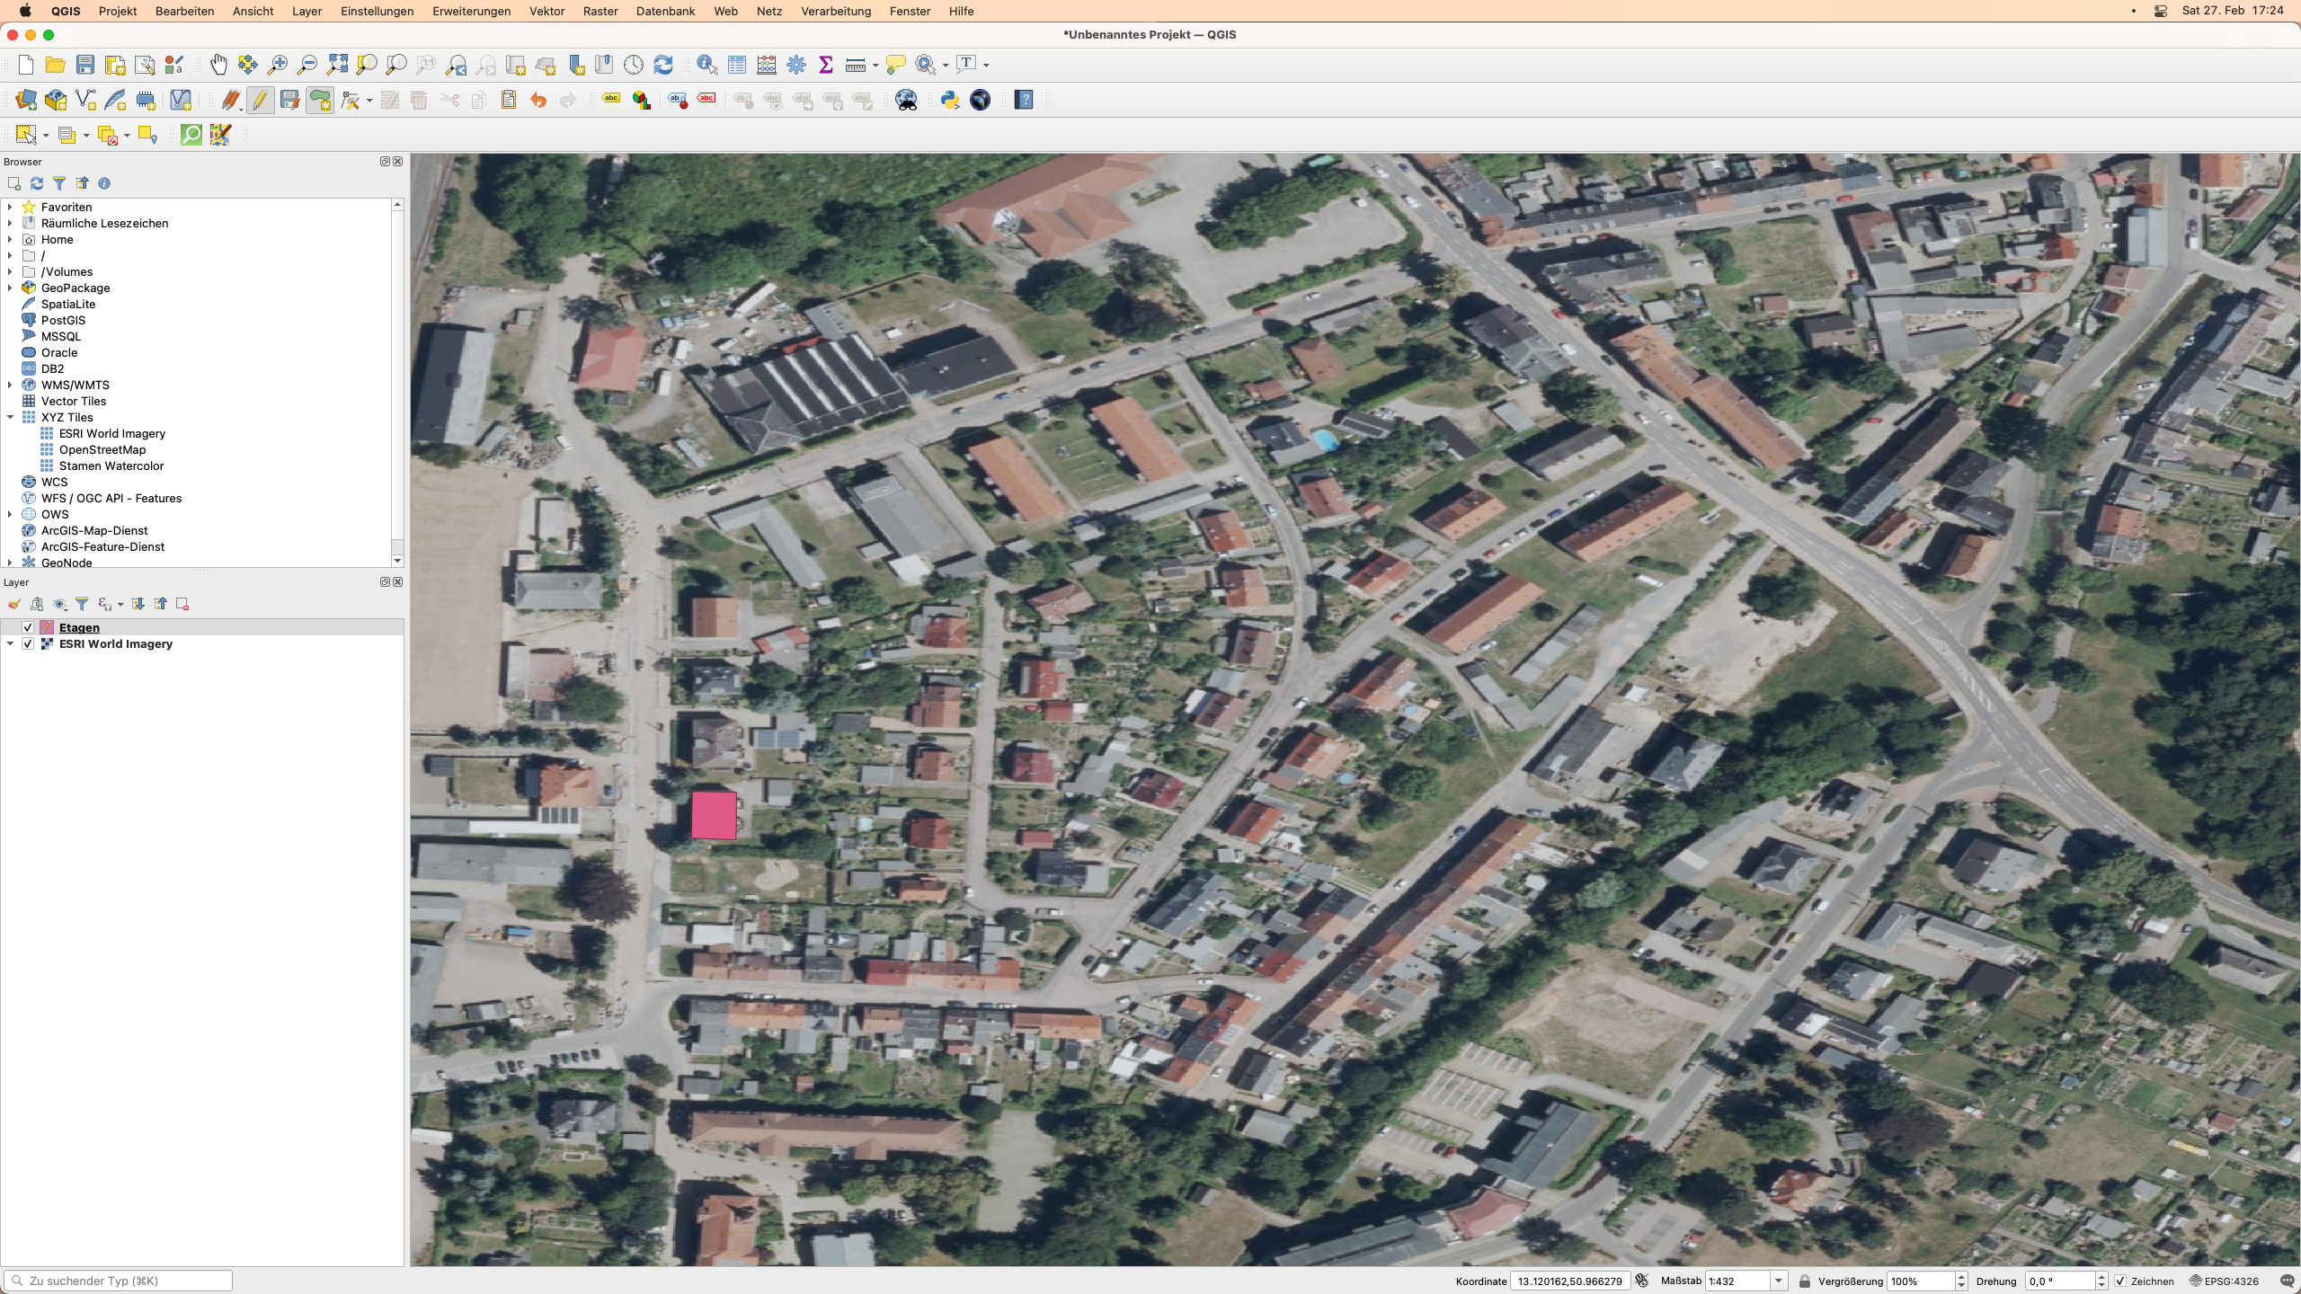Show statistical summary sigma icon
Image resolution: width=2301 pixels, height=1294 pixels.
[x=826, y=65]
